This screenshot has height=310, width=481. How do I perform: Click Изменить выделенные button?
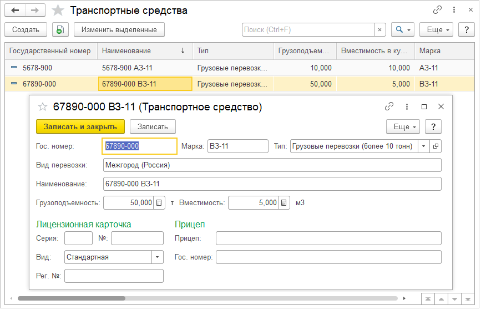[119, 29]
